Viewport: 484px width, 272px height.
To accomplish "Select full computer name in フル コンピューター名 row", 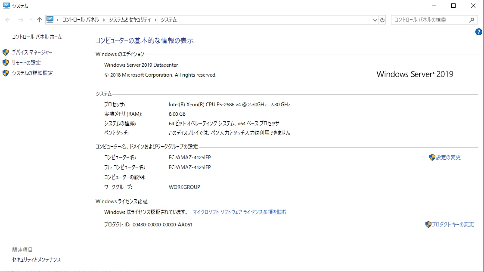I will point(190,167).
